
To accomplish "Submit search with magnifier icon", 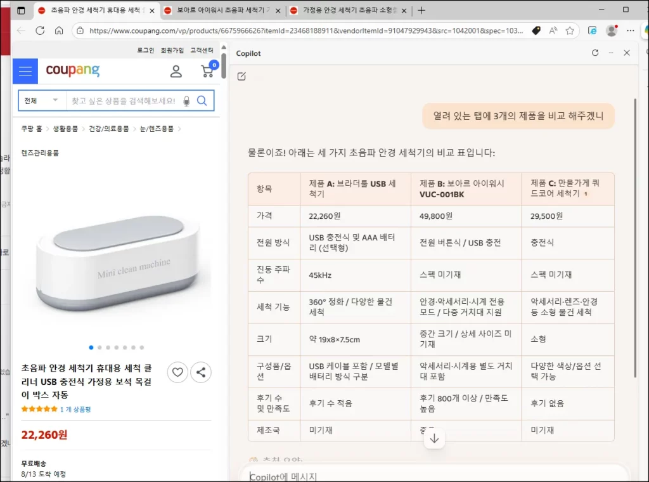I will 202,101.
